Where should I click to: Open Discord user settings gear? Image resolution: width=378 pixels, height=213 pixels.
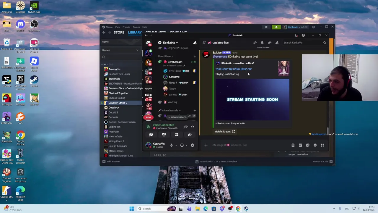tap(192, 145)
